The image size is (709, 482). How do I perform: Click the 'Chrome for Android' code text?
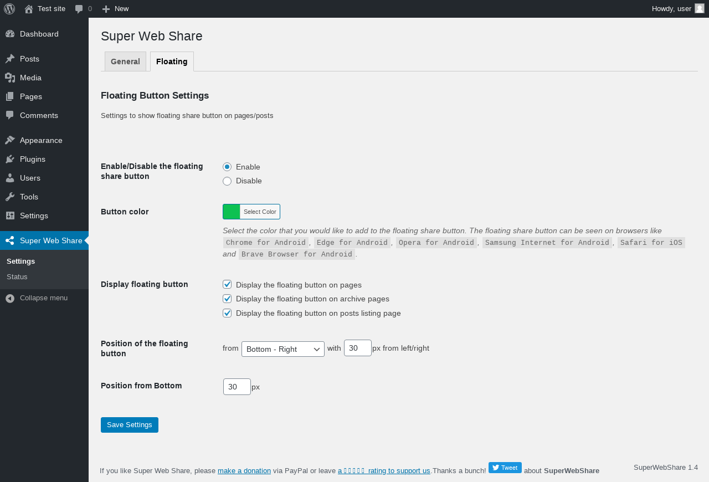[266, 243]
